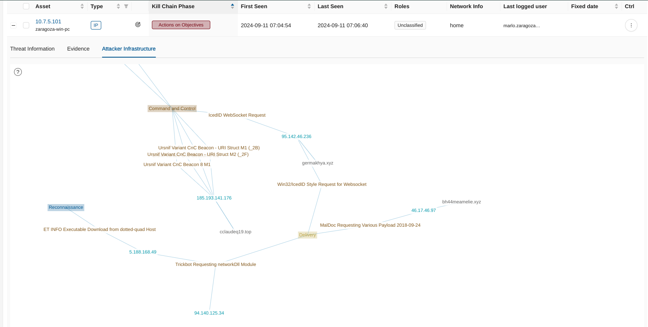Sort by Last Seen column arrows

pyautogui.click(x=386, y=6)
